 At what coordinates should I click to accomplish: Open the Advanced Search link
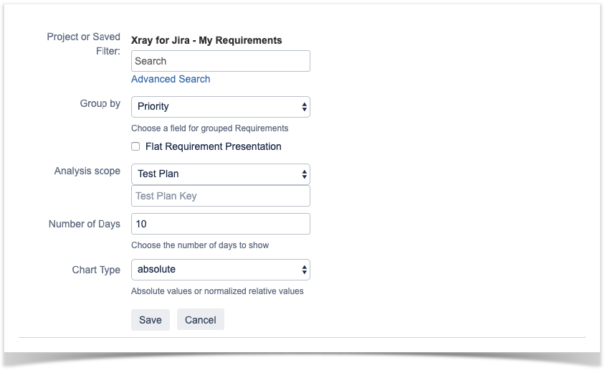[x=171, y=79]
